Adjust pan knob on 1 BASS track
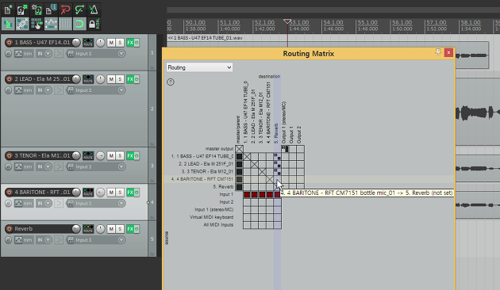The image size is (500, 290). tap(101, 42)
